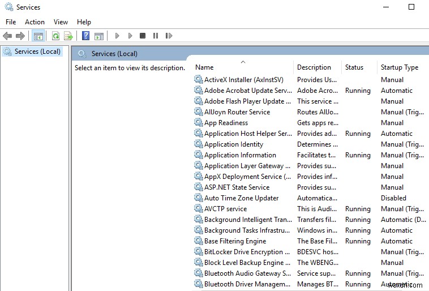Select the ActiveX Installer (AxInstSV) service
Screen dimensions: 429x291
311,80
